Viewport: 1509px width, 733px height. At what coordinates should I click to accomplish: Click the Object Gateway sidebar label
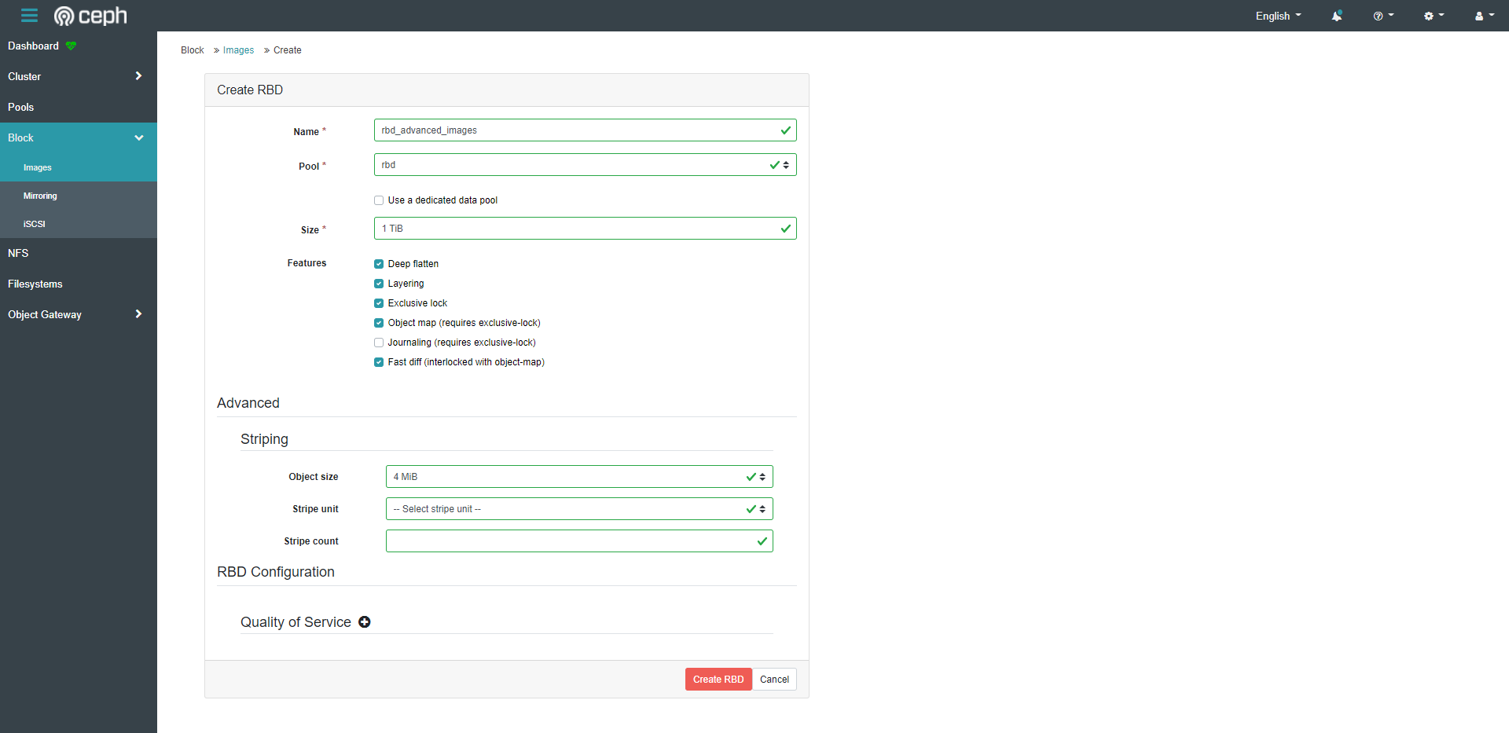tap(45, 314)
